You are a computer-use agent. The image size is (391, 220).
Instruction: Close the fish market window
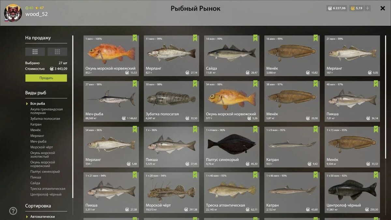[383, 8]
